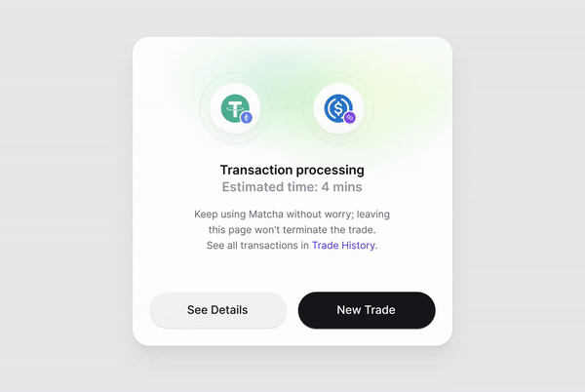Click the blue USDC dollar token icon
This screenshot has width=585, height=392.
click(337, 107)
